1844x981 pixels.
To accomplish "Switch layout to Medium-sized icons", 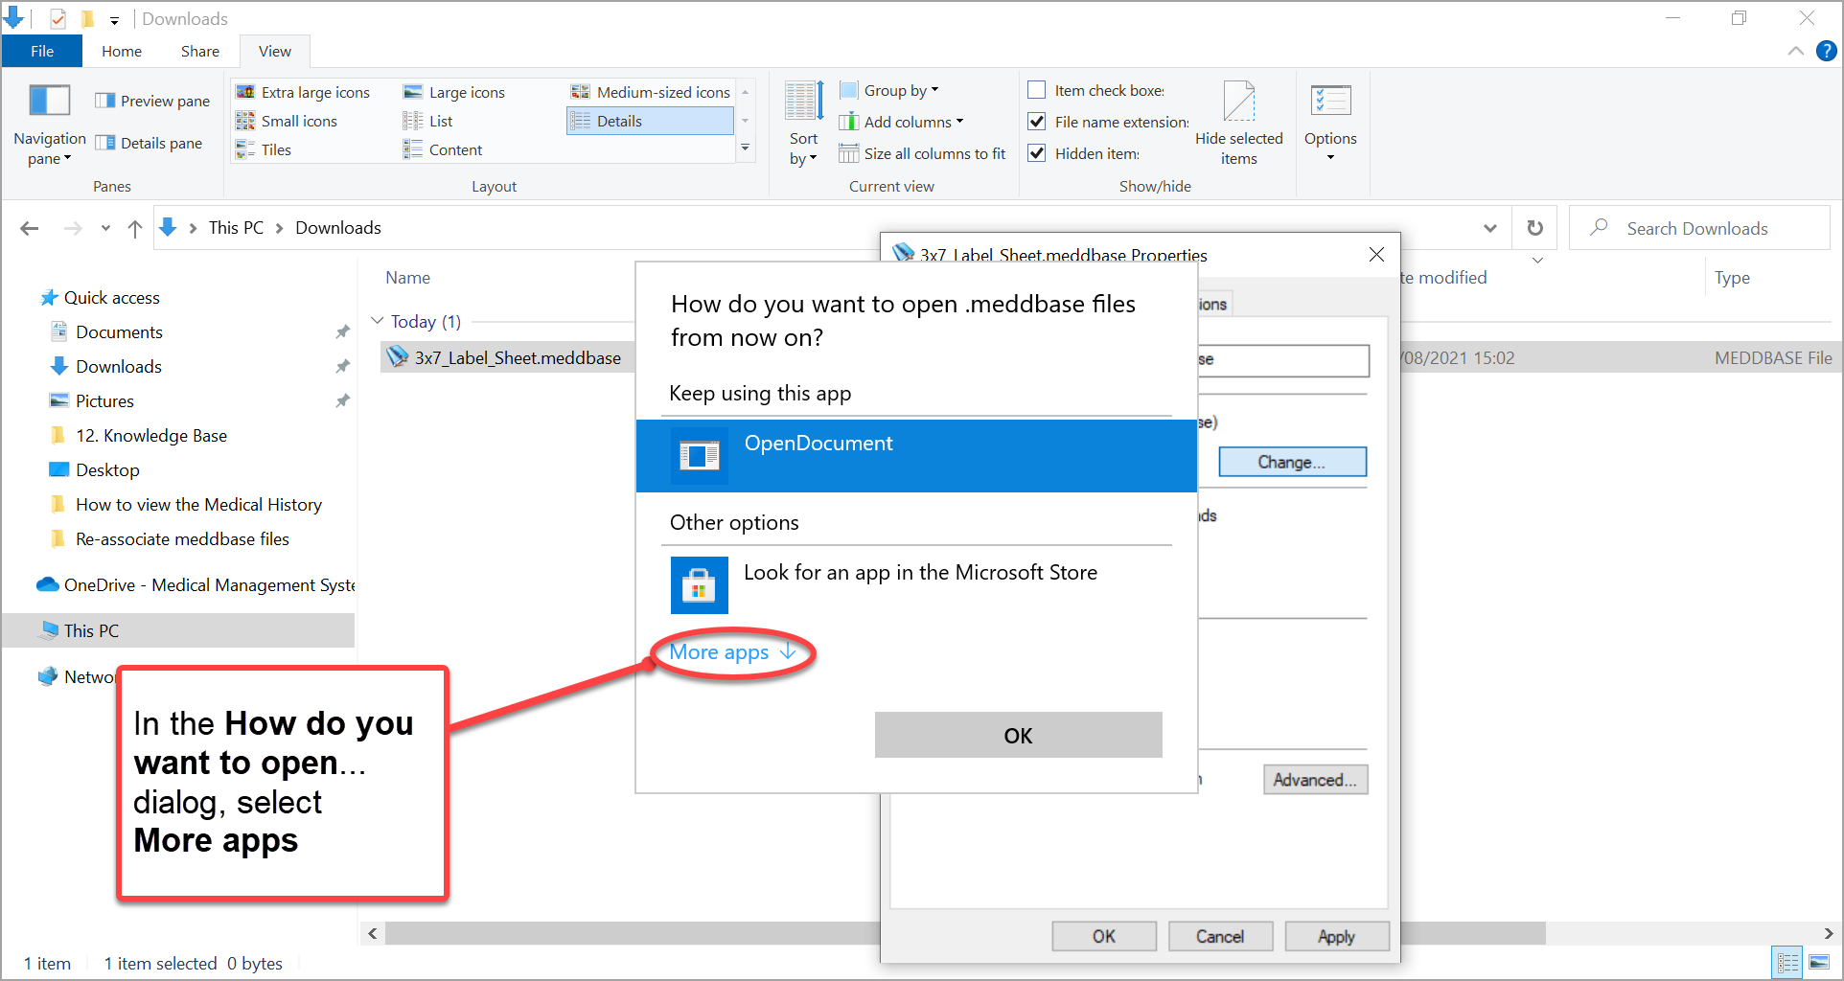I will click(x=651, y=92).
